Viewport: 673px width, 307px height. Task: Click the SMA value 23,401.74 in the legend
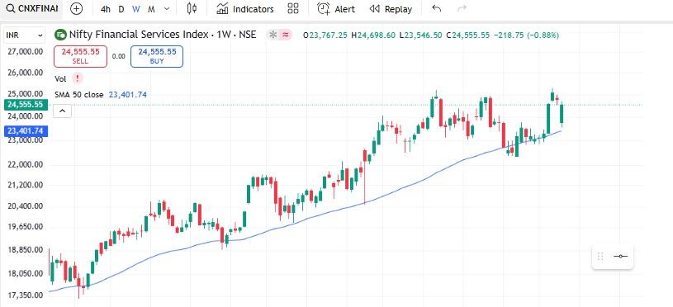coord(127,95)
